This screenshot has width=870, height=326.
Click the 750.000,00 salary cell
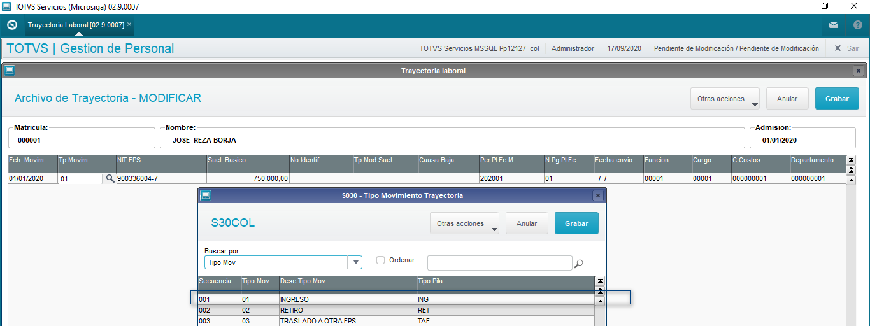click(247, 179)
